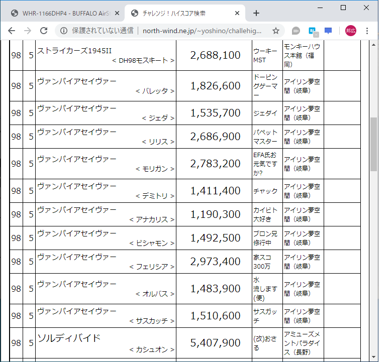
Task: Go back to the previous page
Action: click(12, 31)
